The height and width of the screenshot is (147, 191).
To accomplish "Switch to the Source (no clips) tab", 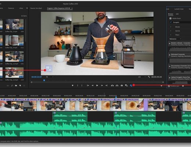I will (x=36, y=8).
